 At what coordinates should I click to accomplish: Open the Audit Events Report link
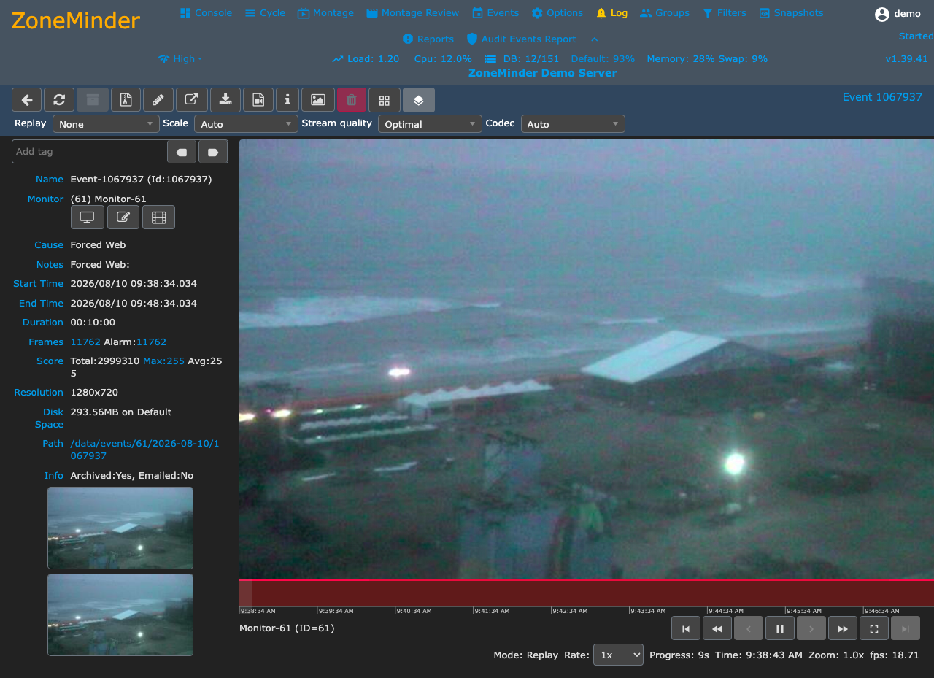(521, 39)
